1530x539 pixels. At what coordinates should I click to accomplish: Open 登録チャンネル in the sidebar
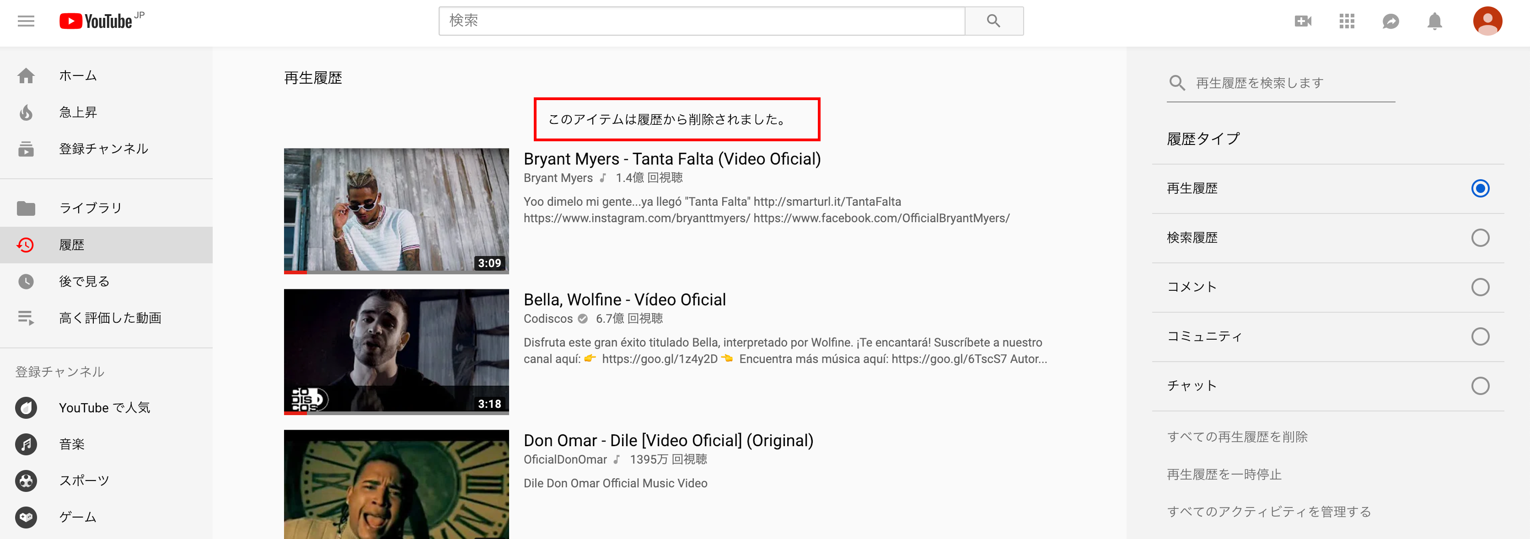(106, 149)
